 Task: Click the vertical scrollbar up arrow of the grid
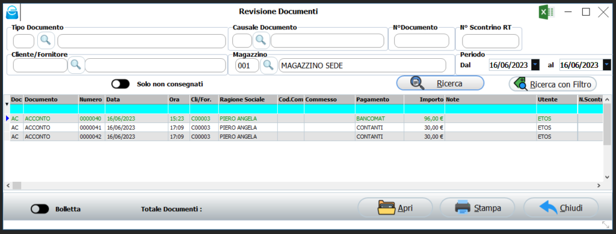(607, 99)
